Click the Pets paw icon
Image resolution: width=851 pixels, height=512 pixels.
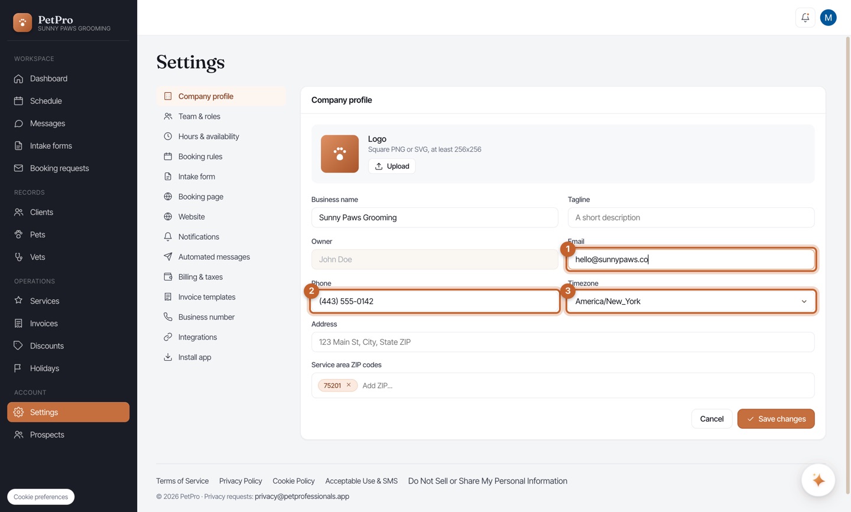pyautogui.click(x=19, y=234)
